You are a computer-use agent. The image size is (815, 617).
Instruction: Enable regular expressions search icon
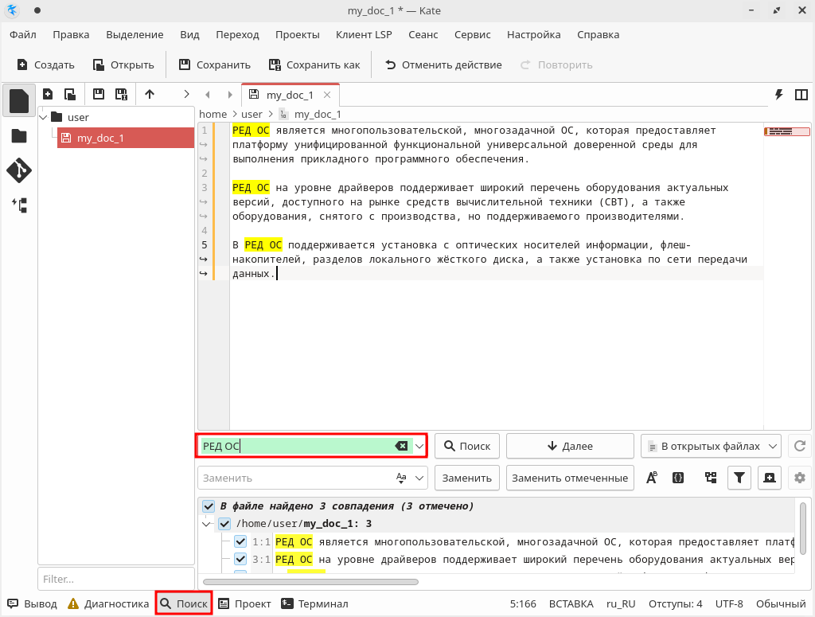point(678,478)
